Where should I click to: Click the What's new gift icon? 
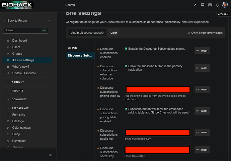8,67
